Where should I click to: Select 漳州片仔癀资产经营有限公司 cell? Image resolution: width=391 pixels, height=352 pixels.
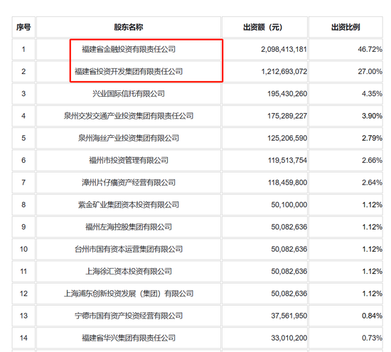coord(129,182)
